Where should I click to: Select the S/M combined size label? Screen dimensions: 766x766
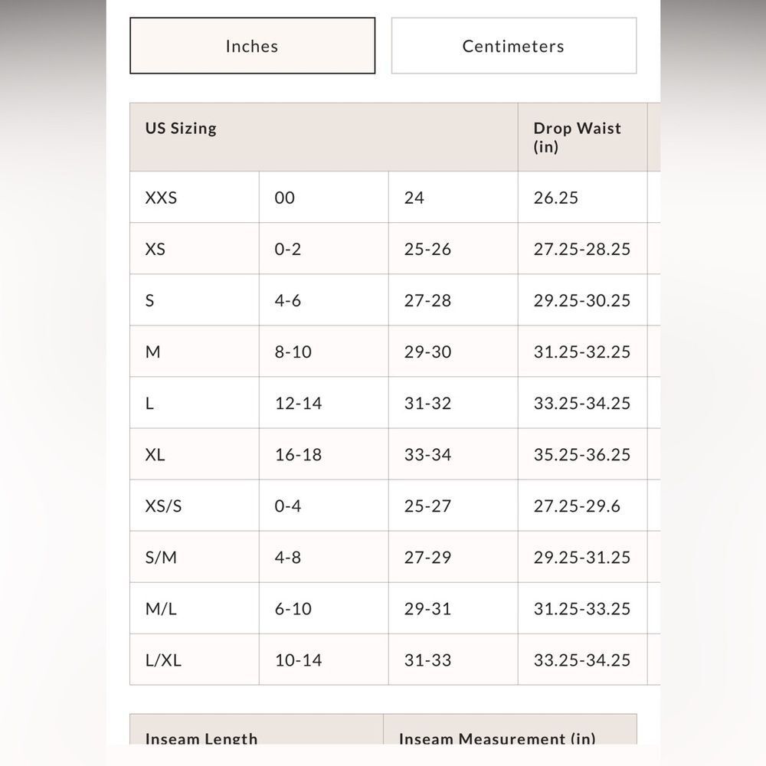tap(161, 557)
